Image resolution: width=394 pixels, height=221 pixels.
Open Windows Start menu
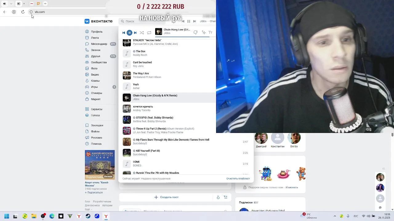[6, 216]
